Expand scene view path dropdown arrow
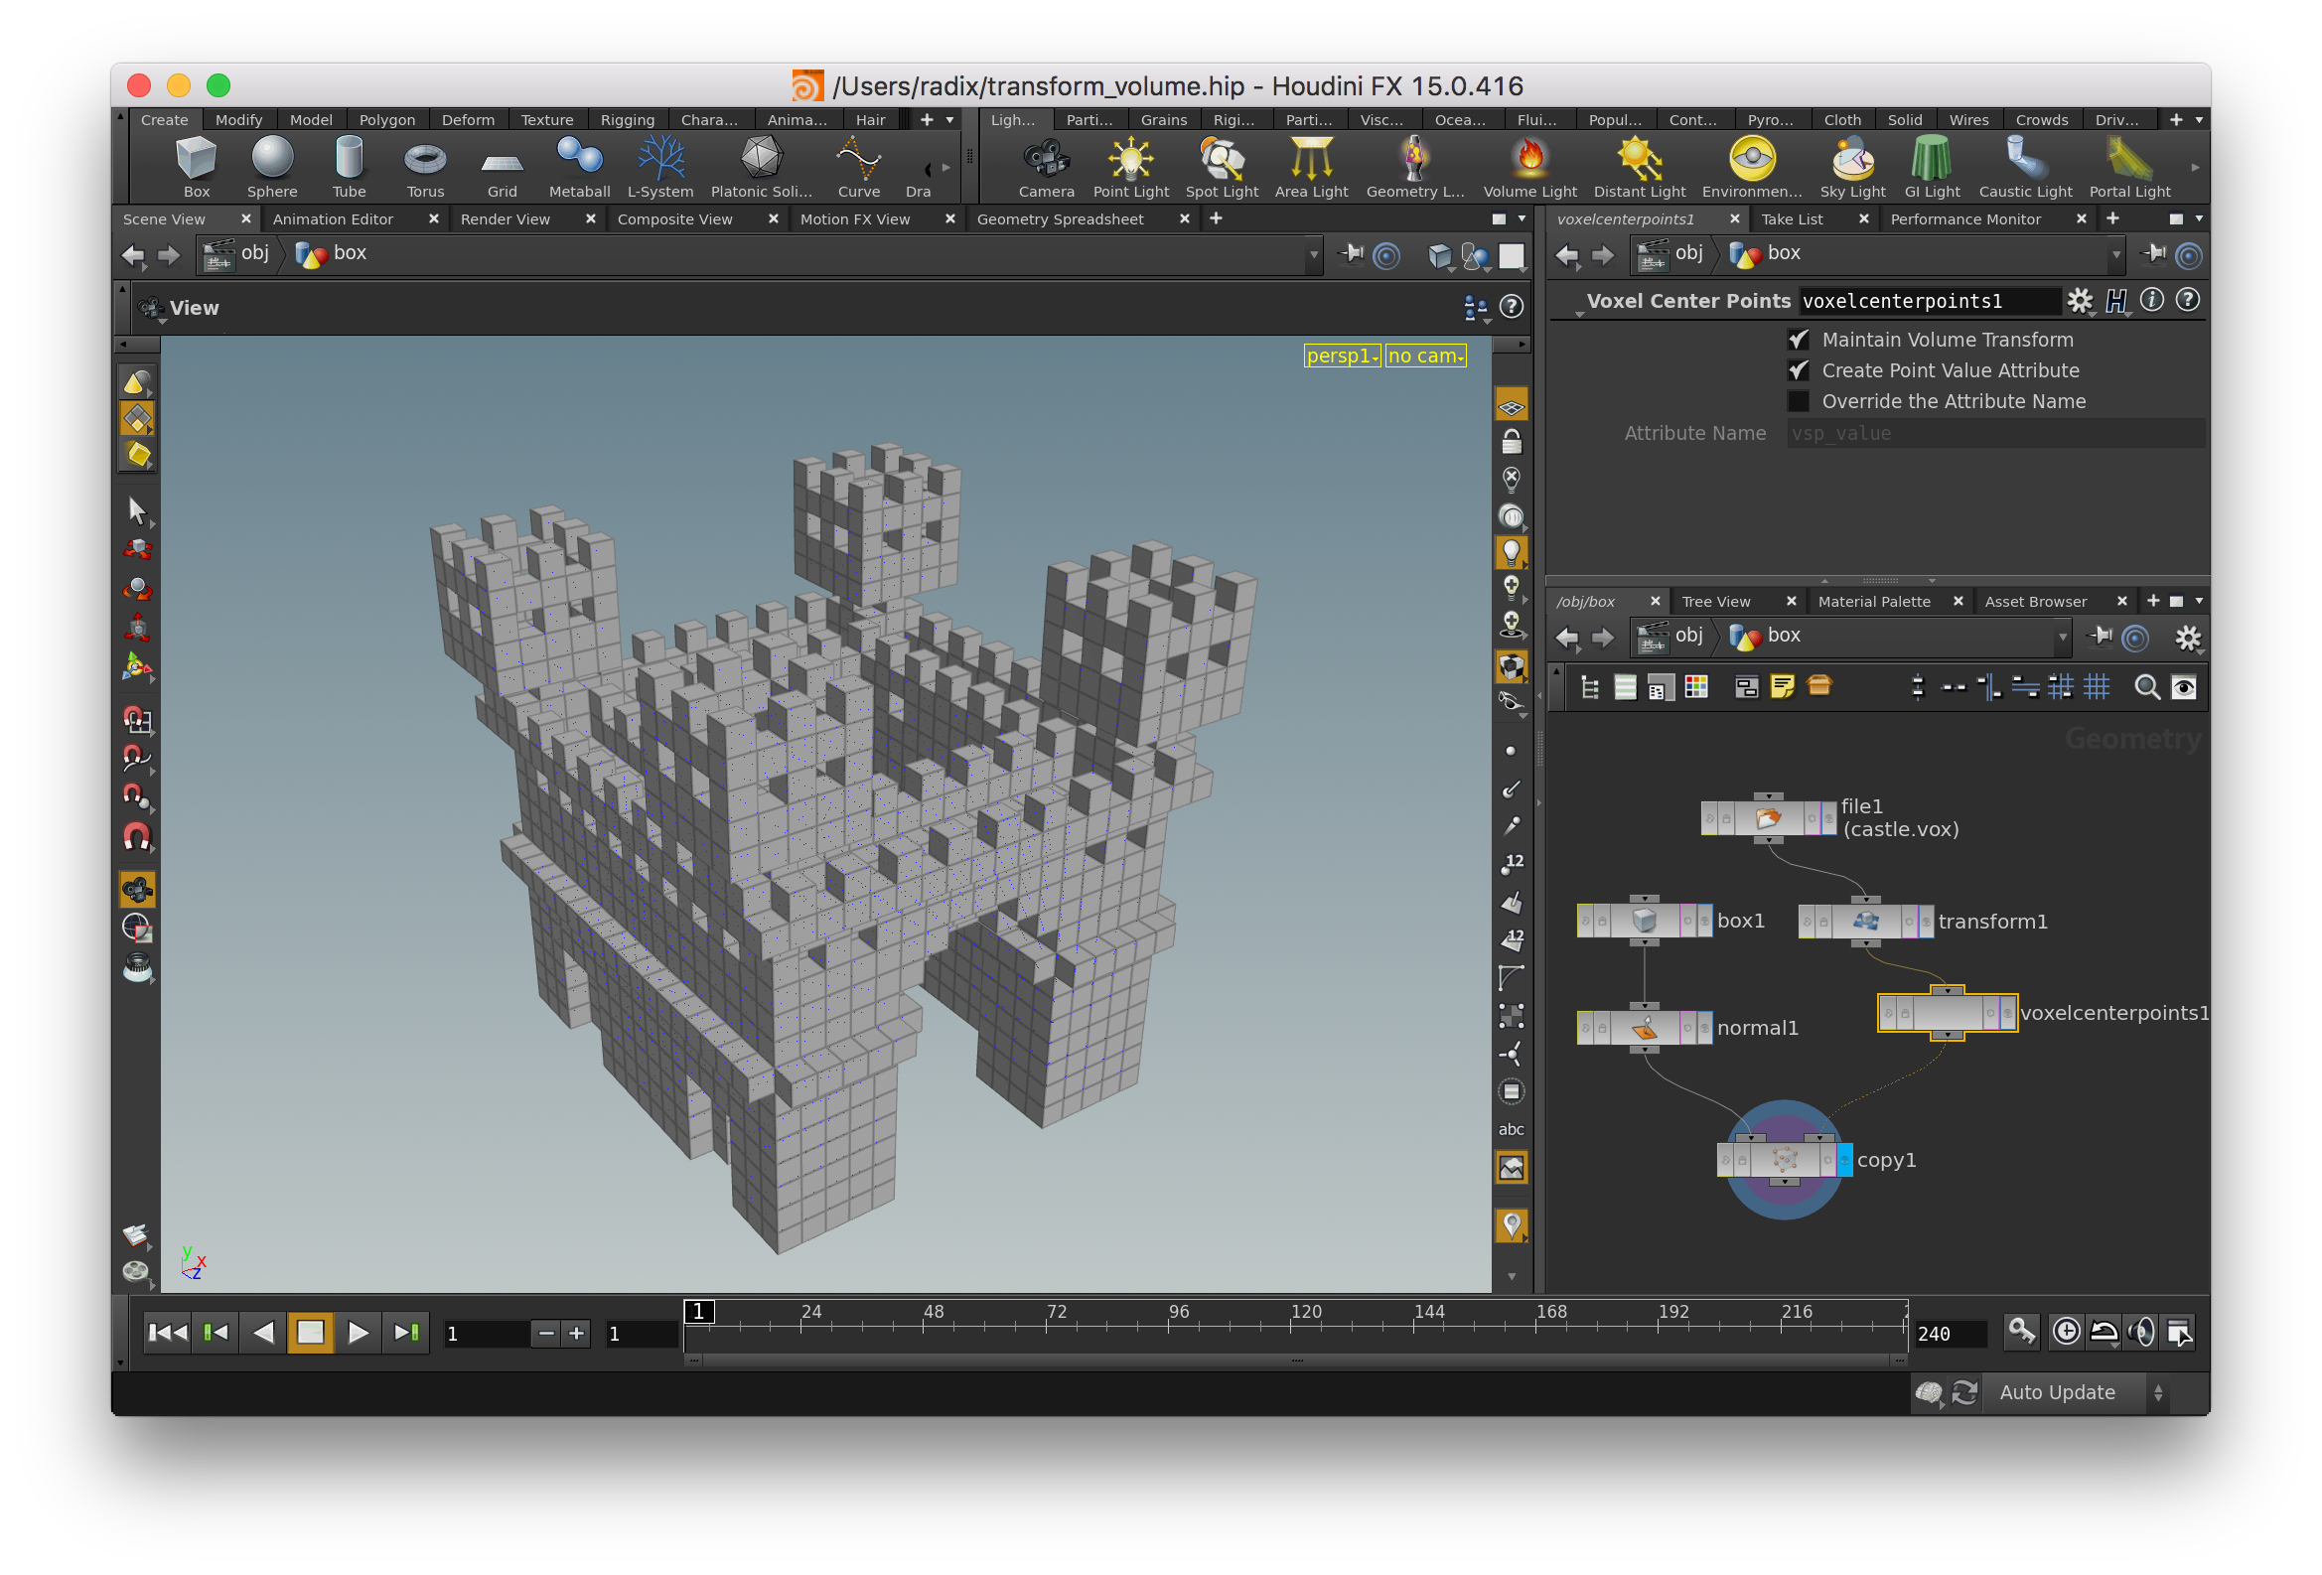The height and width of the screenshot is (1575, 2322). pos(1314,254)
